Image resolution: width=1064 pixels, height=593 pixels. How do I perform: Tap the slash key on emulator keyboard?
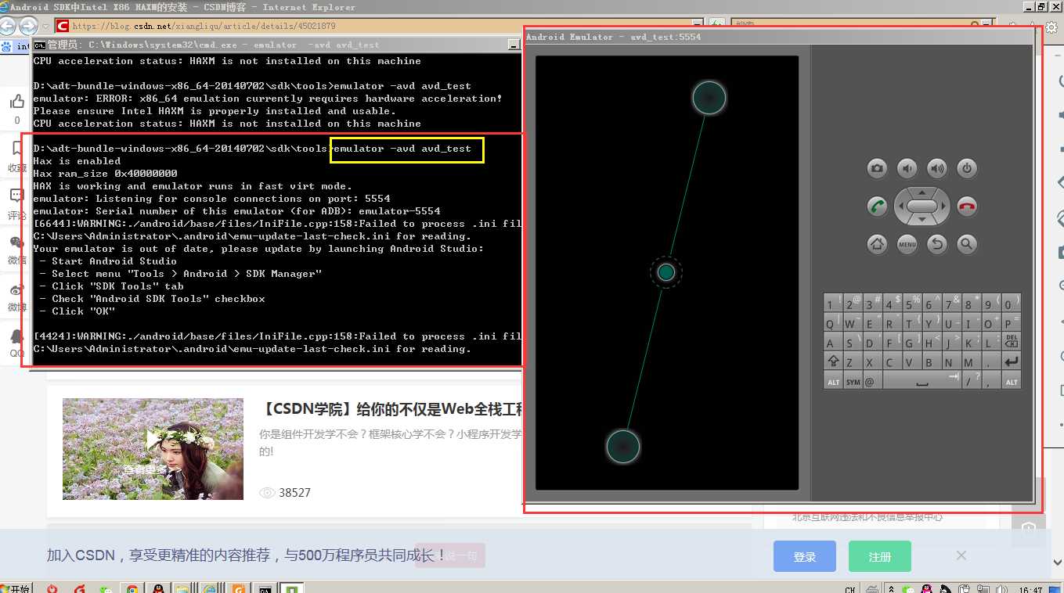click(x=972, y=381)
